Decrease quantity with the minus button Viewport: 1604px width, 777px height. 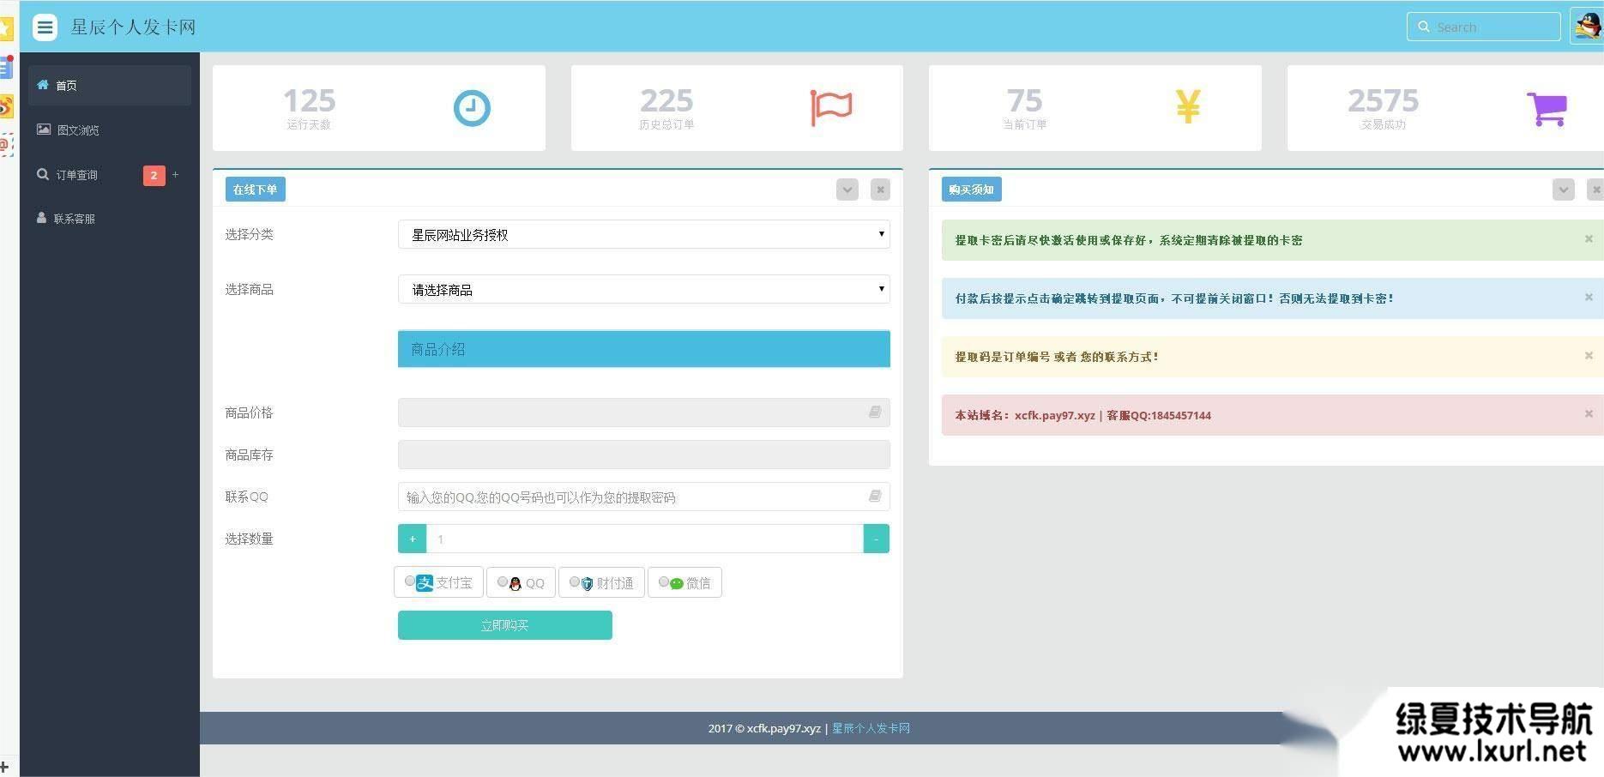[x=876, y=539]
